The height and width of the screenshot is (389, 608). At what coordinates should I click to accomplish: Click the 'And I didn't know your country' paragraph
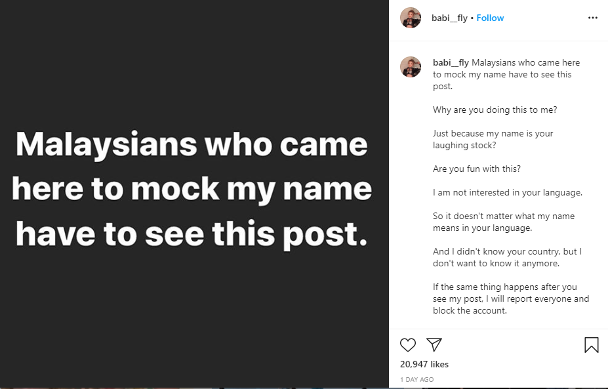(507, 257)
